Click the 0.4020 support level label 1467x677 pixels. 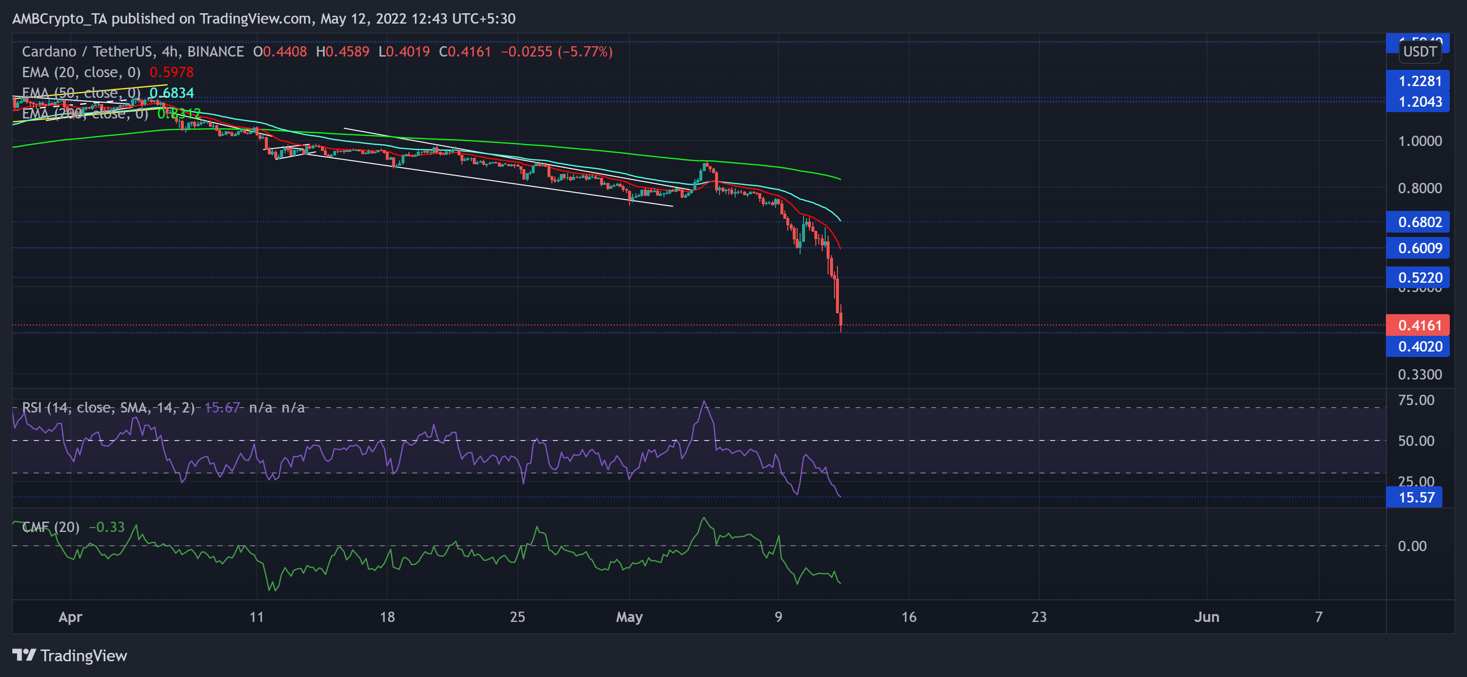click(1417, 347)
